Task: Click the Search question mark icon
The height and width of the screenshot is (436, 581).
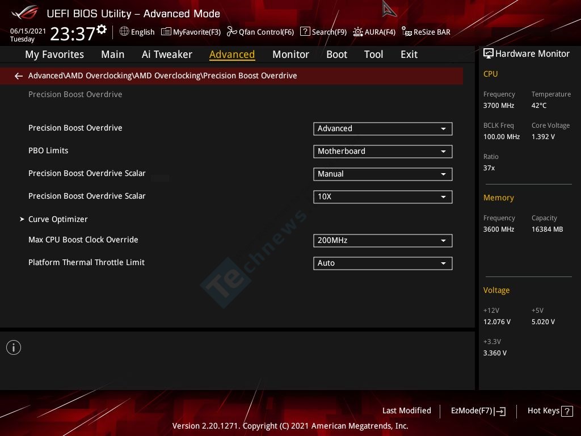Action: [x=305, y=32]
